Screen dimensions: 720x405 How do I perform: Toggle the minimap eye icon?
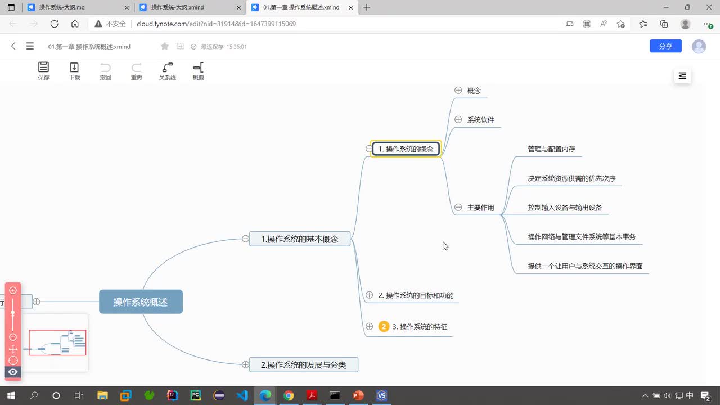coord(13,372)
